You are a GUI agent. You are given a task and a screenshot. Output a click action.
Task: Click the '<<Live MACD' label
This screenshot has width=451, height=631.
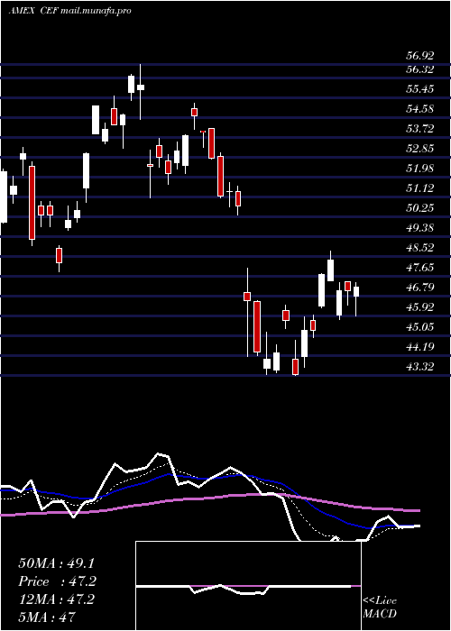pyautogui.click(x=380, y=608)
